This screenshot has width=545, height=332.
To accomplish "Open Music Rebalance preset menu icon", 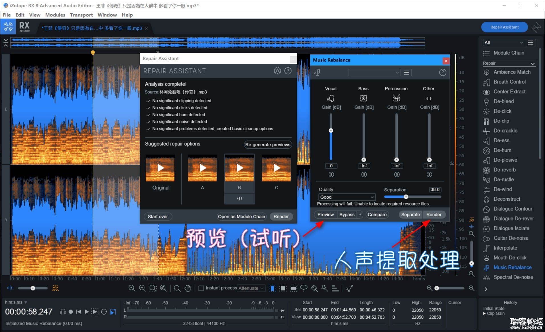I will click(x=406, y=73).
